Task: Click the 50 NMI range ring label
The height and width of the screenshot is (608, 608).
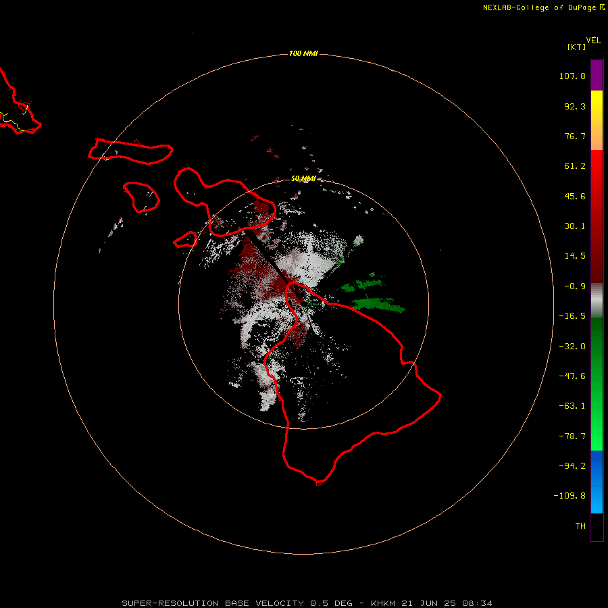Action: (x=303, y=178)
